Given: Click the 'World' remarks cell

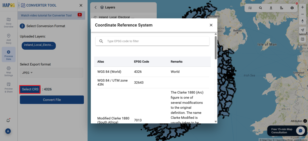Looking at the screenshot, I should click(x=175, y=72).
